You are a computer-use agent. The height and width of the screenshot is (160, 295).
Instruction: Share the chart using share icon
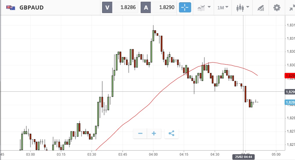click(x=171, y=133)
